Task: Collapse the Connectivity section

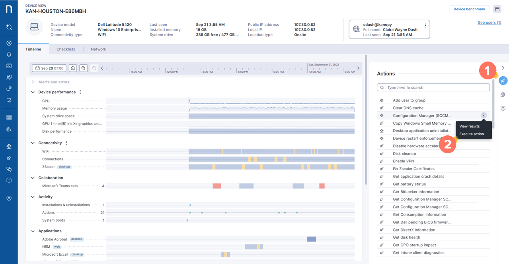Action: coord(33,143)
